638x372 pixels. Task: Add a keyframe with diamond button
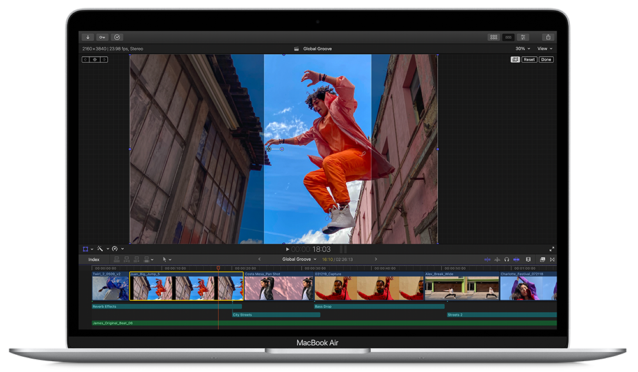[x=95, y=59]
